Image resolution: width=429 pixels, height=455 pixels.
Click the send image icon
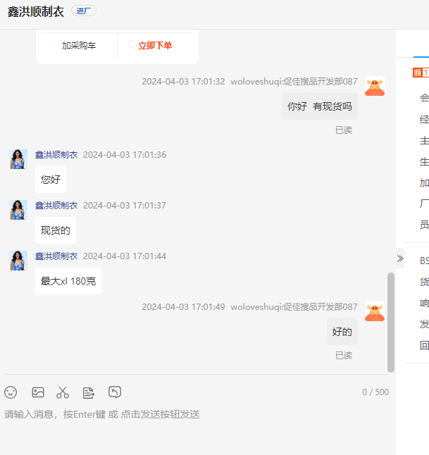coord(38,392)
